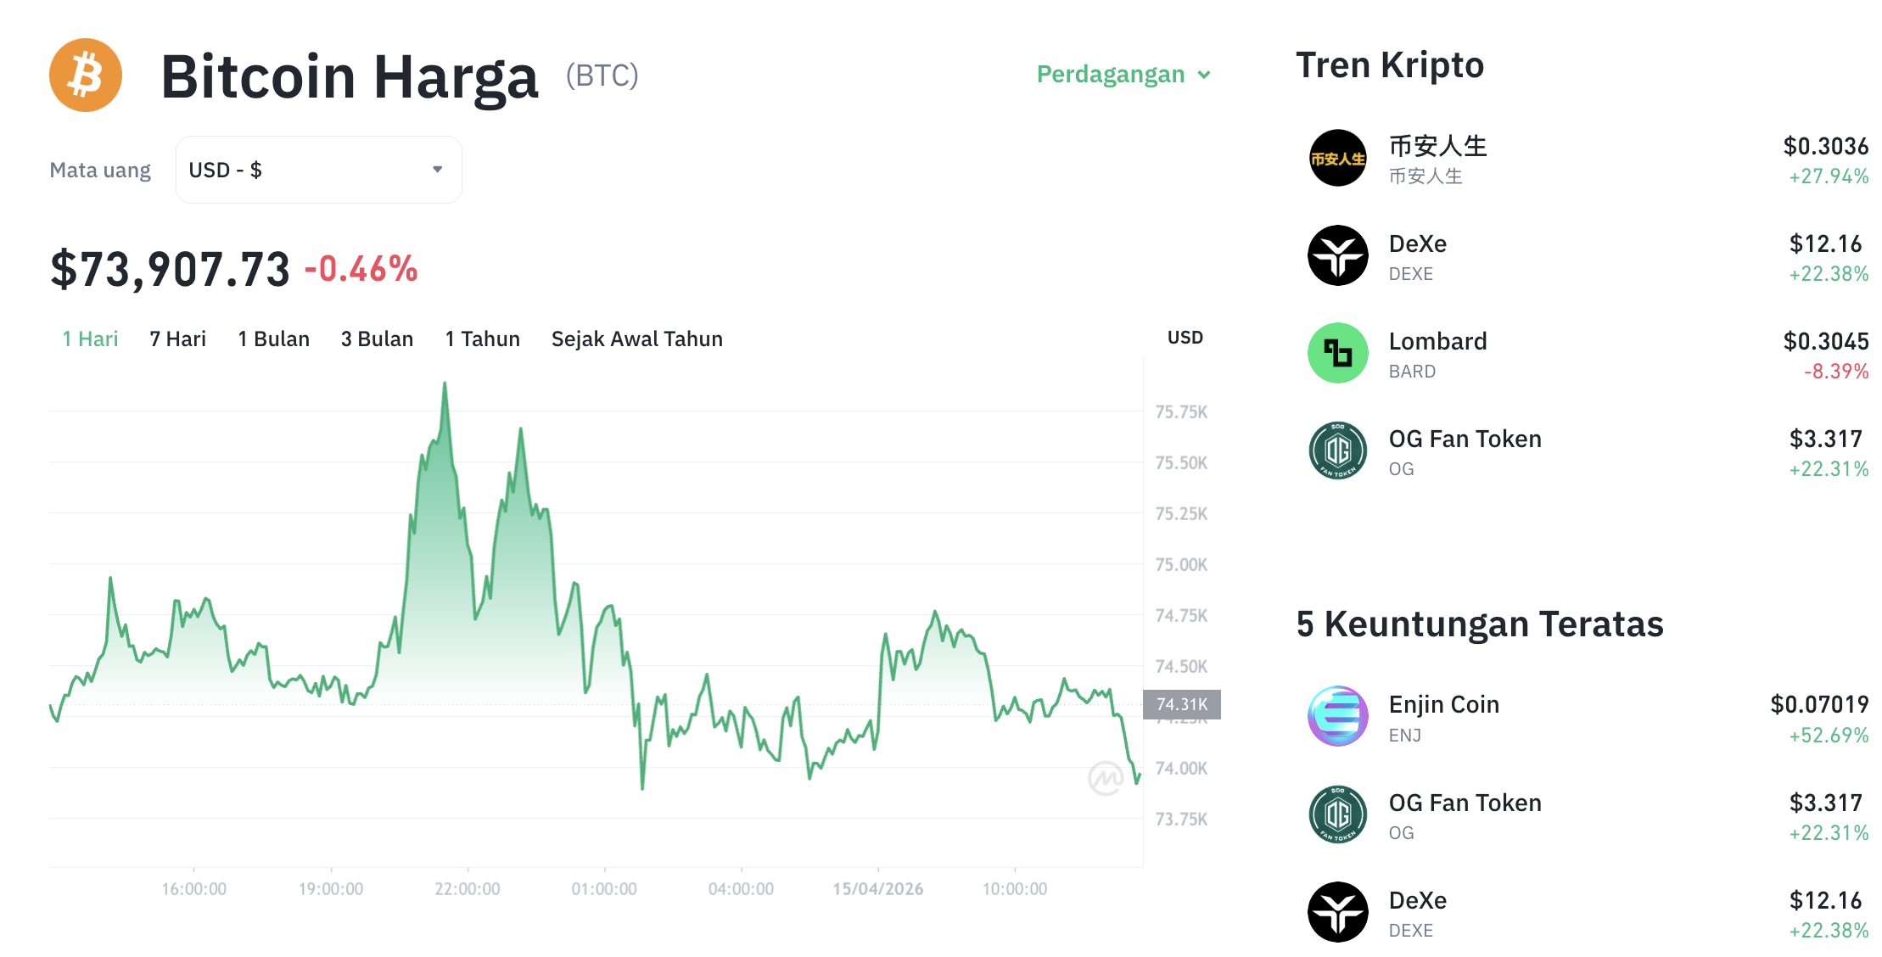This screenshot has height=957, width=1882.
Task: Click the DeXe token icon under Tren Kripto
Action: 1337,256
